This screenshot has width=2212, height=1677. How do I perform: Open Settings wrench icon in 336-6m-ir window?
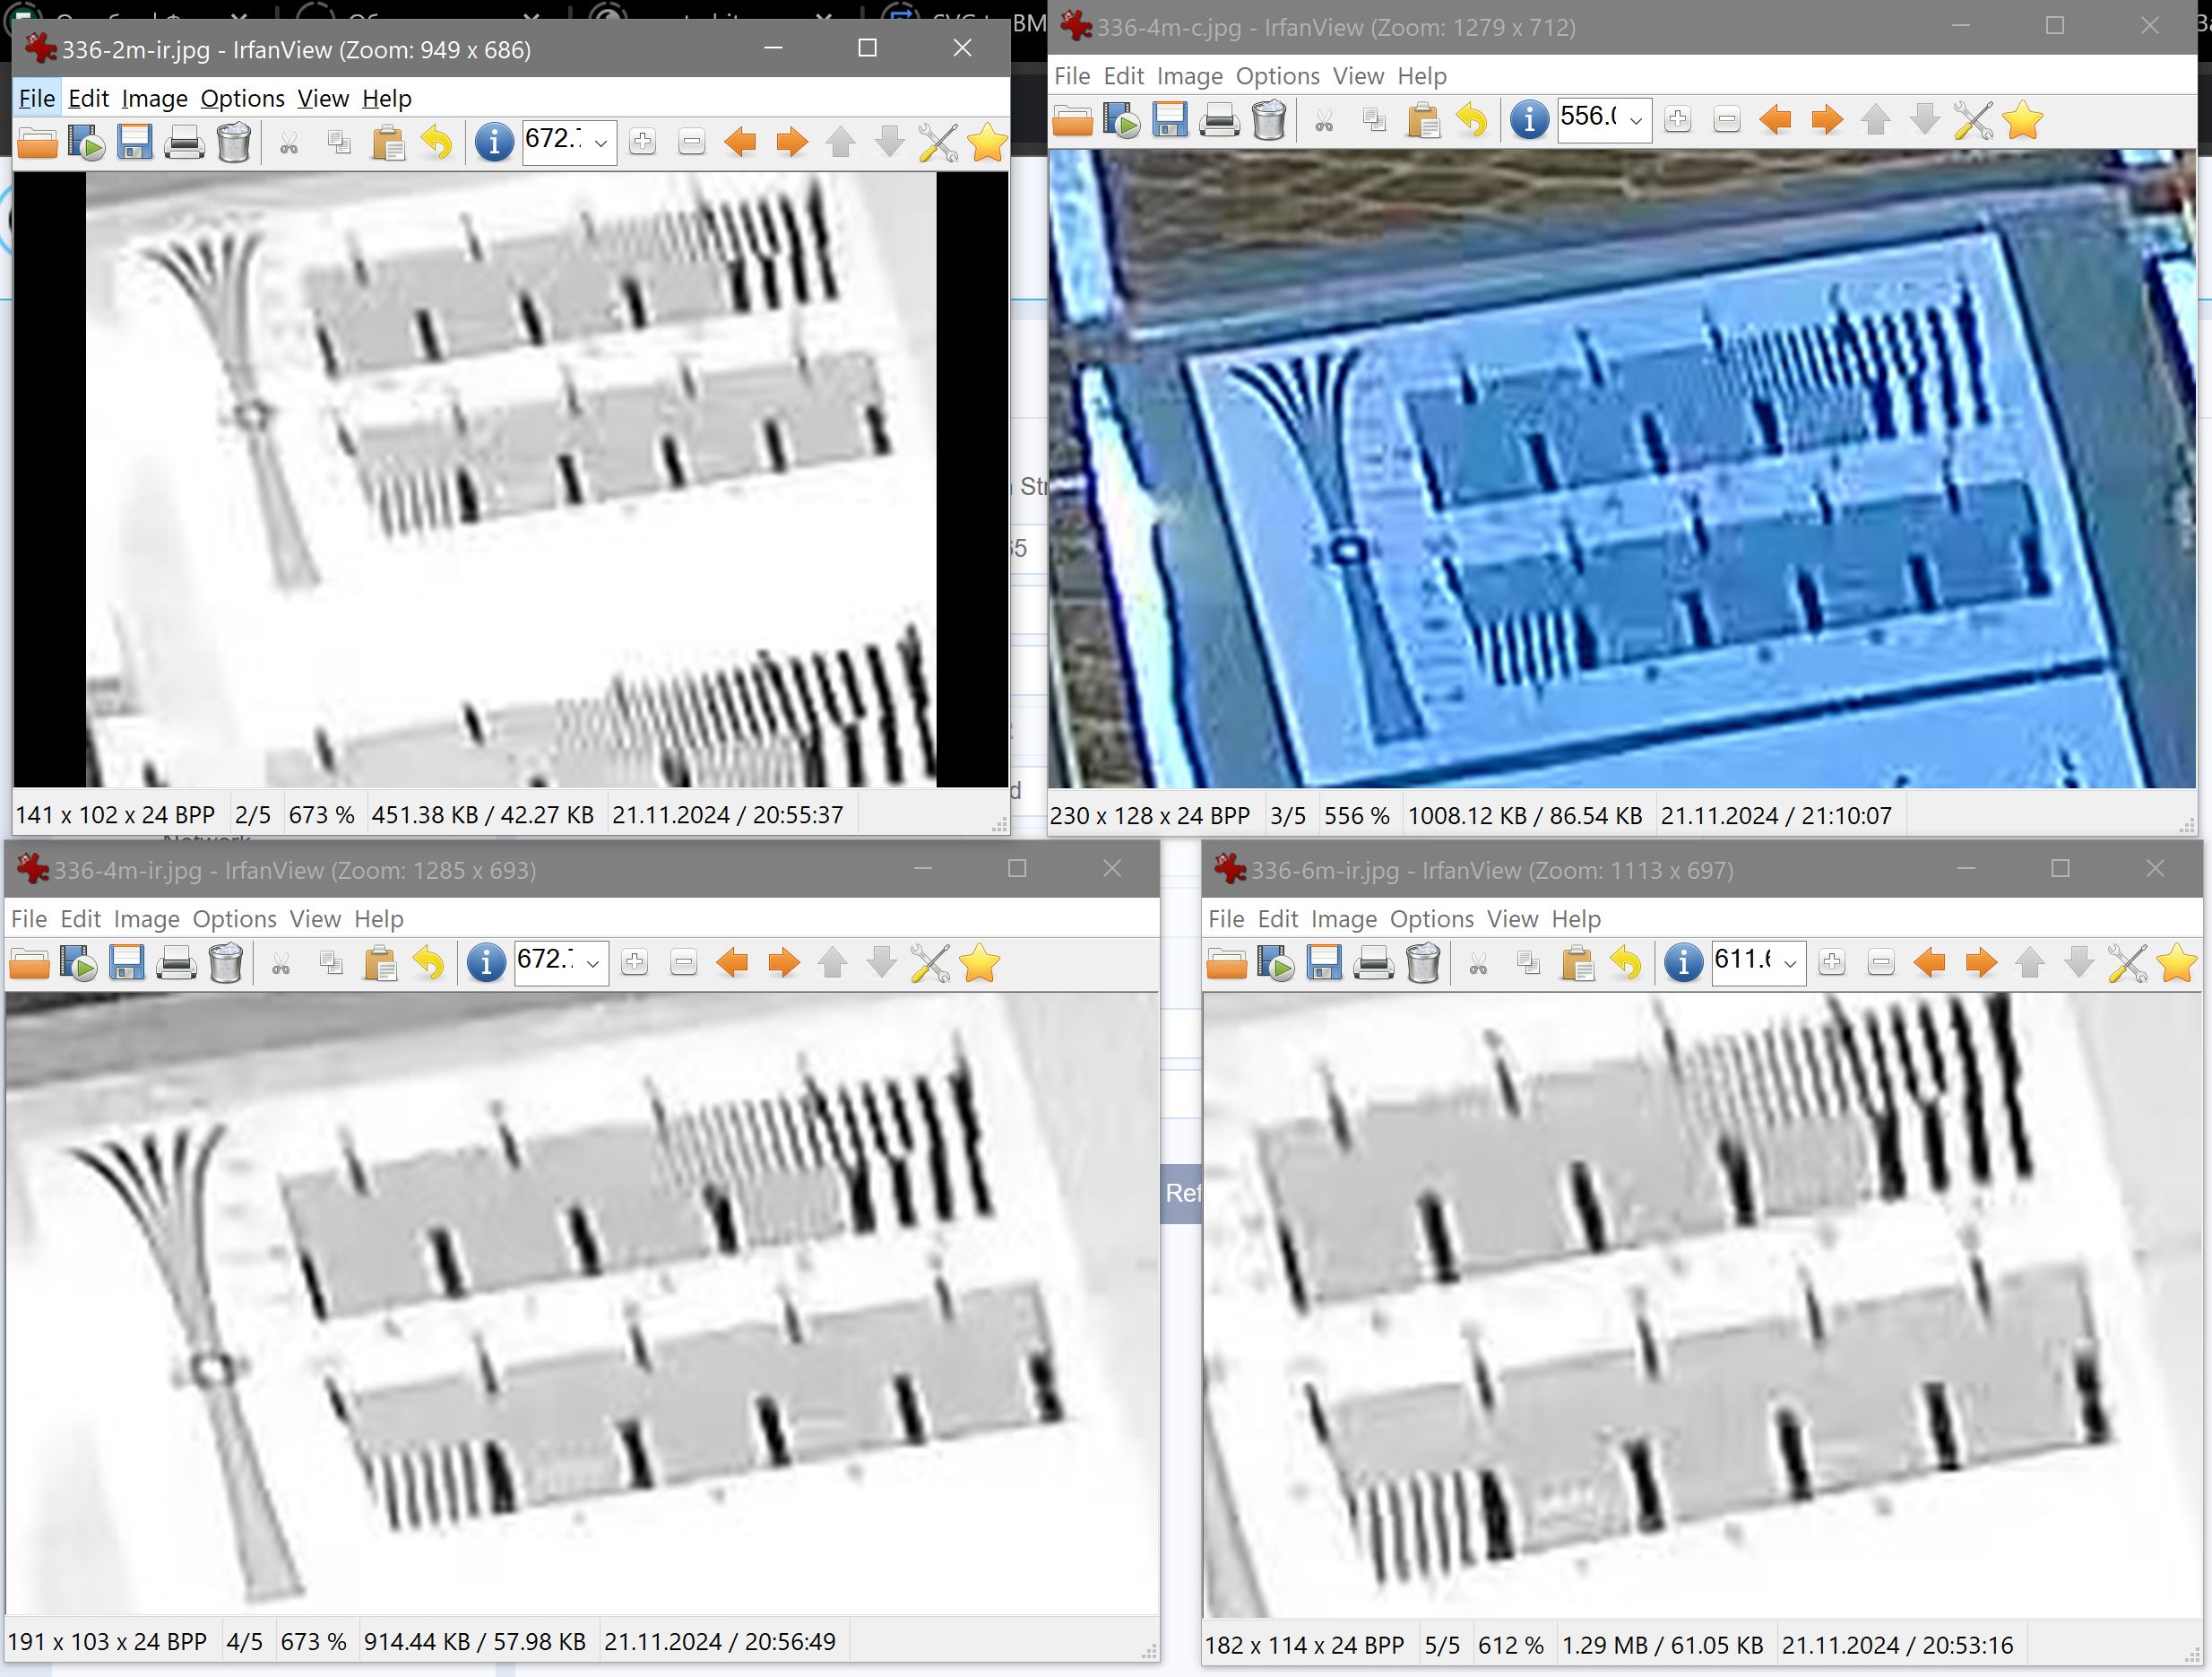[2126, 963]
